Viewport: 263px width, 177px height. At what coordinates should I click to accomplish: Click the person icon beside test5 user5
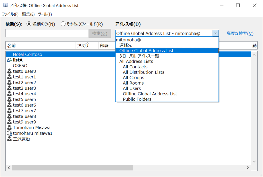coord(10,99)
